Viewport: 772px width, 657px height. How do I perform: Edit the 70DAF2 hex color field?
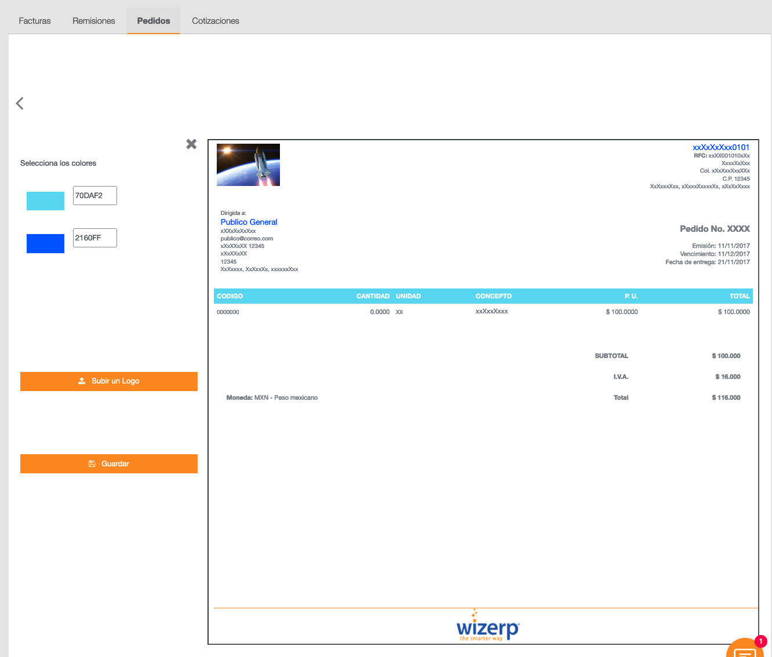click(x=95, y=196)
